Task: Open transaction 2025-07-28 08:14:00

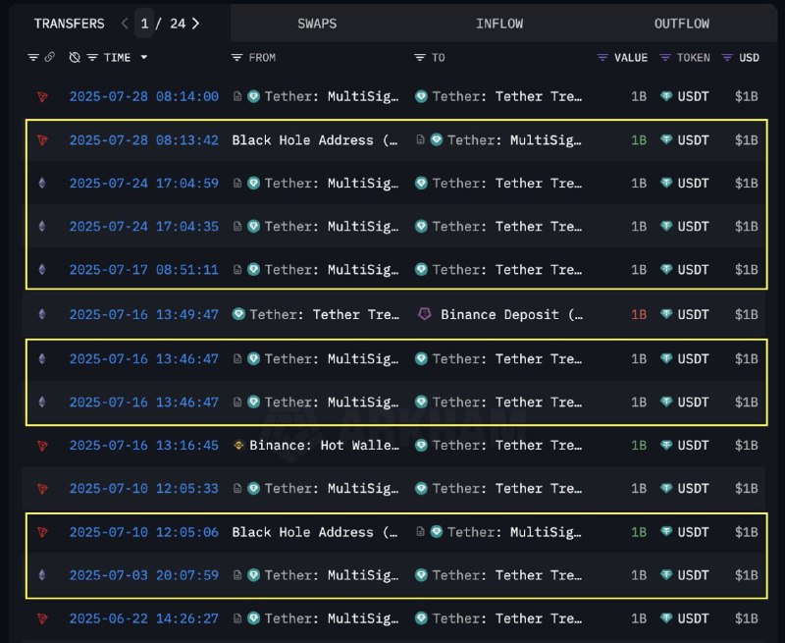Action: (x=143, y=96)
